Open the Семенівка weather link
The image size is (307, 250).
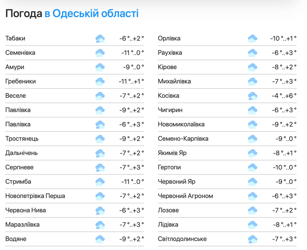(x=20, y=53)
